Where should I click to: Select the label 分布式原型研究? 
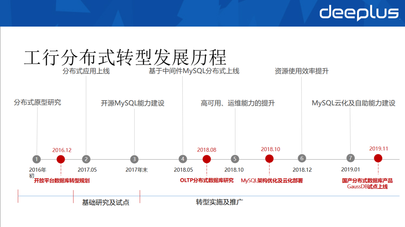pyautogui.click(x=37, y=102)
